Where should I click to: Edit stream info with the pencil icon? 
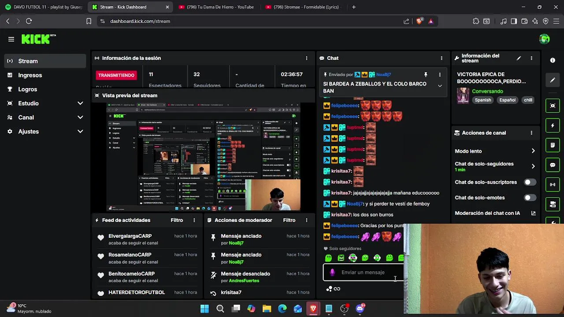(x=519, y=58)
